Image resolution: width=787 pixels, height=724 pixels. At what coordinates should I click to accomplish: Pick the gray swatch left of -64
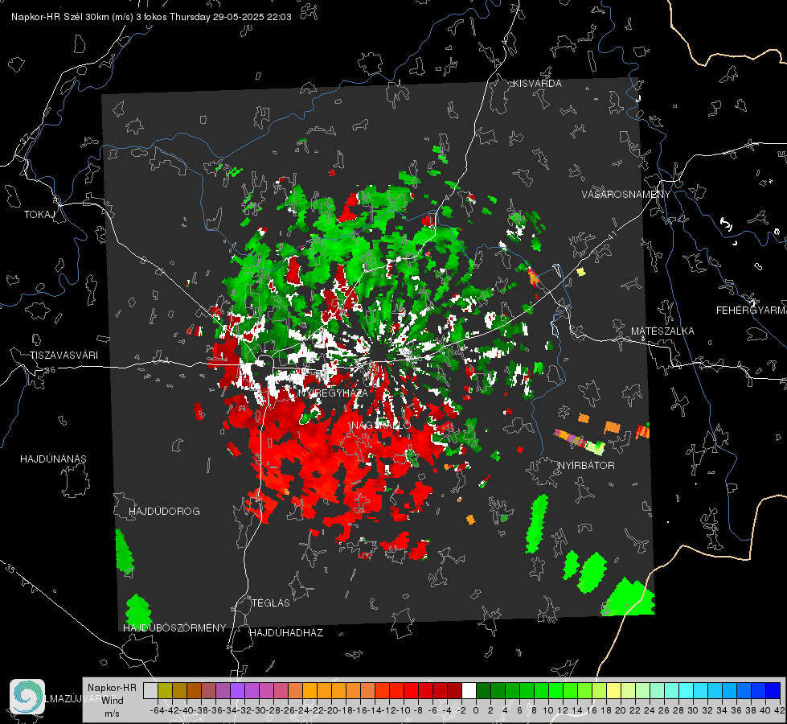(x=150, y=690)
